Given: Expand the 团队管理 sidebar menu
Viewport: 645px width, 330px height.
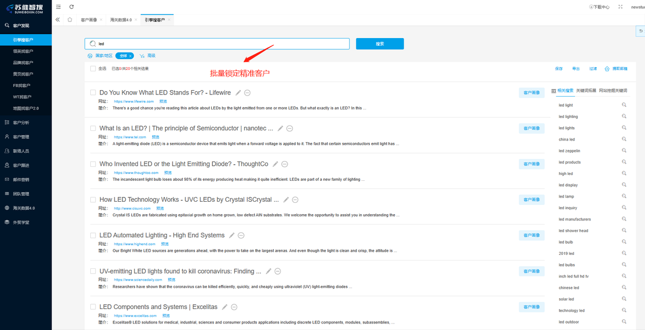Looking at the screenshot, I should [x=26, y=194].
